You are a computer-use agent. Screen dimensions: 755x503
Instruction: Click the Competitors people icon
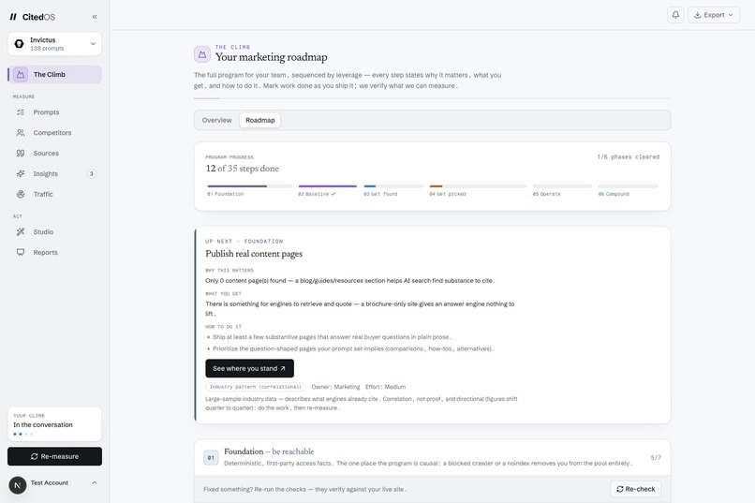(21, 133)
